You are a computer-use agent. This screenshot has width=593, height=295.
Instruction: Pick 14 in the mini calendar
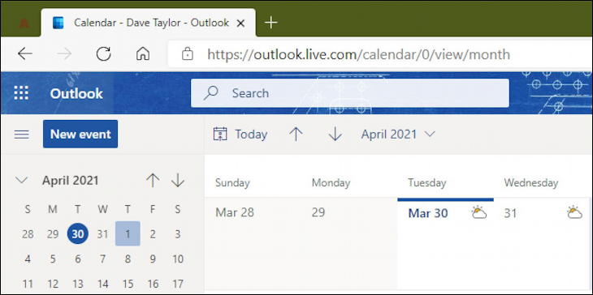pyautogui.click(x=102, y=284)
